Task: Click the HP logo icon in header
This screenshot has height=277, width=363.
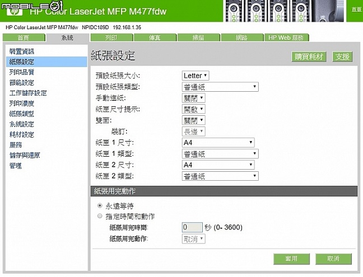Action: click(x=15, y=11)
